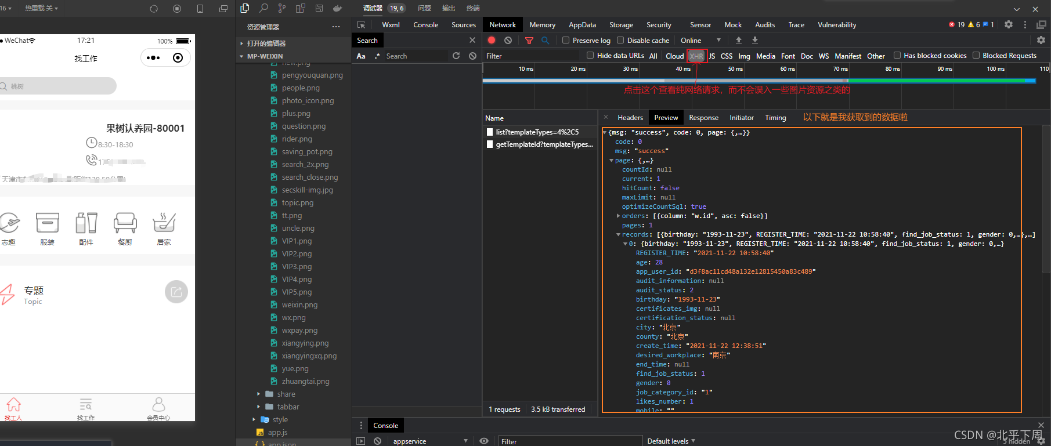The width and height of the screenshot is (1051, 446).
Task: Check the Hide data URLs option
Action: [590, 55]
